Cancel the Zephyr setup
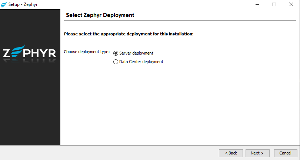Viewport: 300px width, 160px height. pyautogui.click(x=285, y=153)
